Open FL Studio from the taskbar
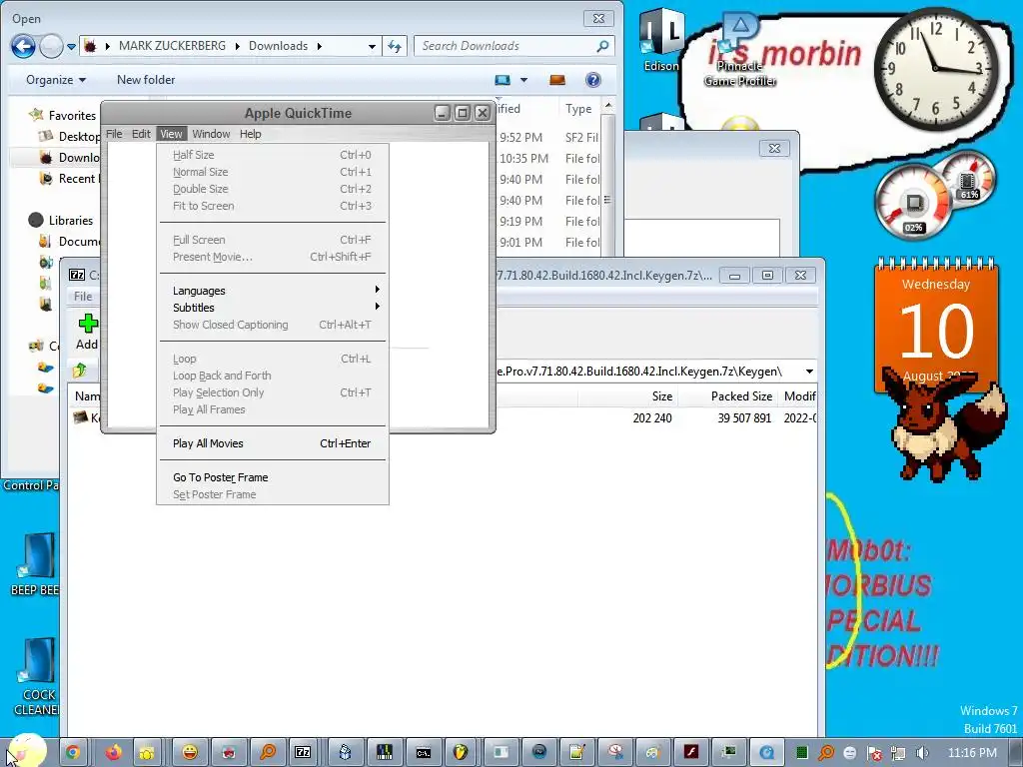This screenshot has width=1023, height=767. pos(461,752)
